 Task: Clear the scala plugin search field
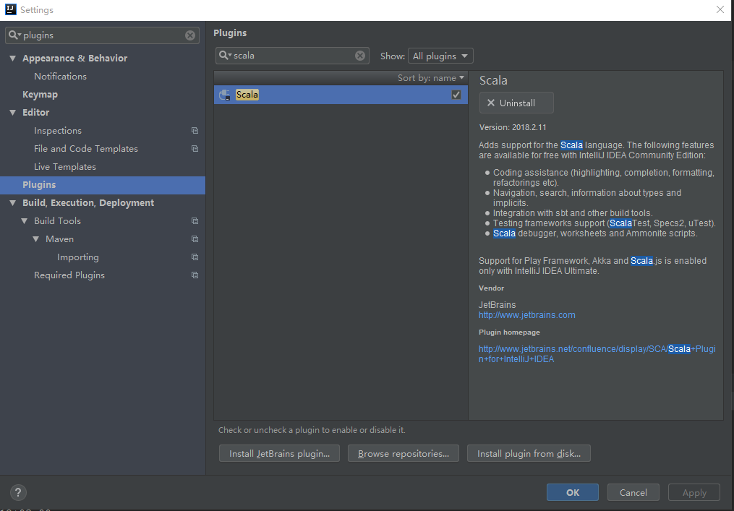[360, 56]
